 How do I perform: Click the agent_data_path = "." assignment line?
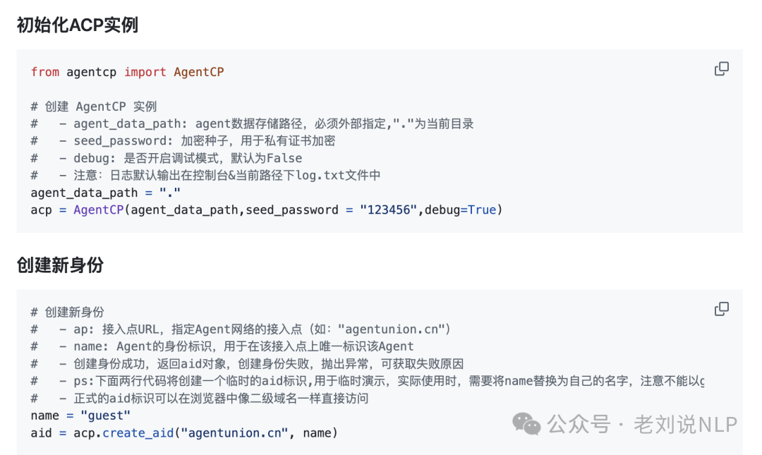[105, 193]
